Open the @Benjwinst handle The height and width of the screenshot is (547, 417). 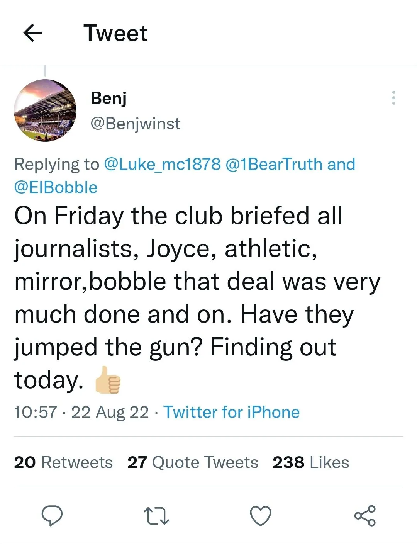136,124
